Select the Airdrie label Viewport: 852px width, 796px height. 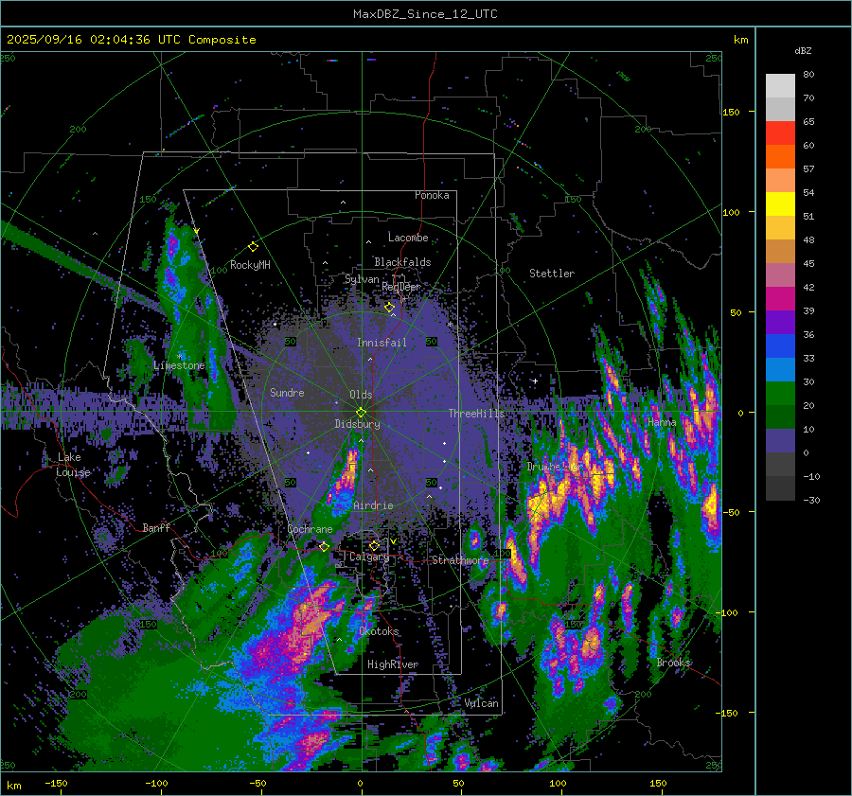pos(373,505)
